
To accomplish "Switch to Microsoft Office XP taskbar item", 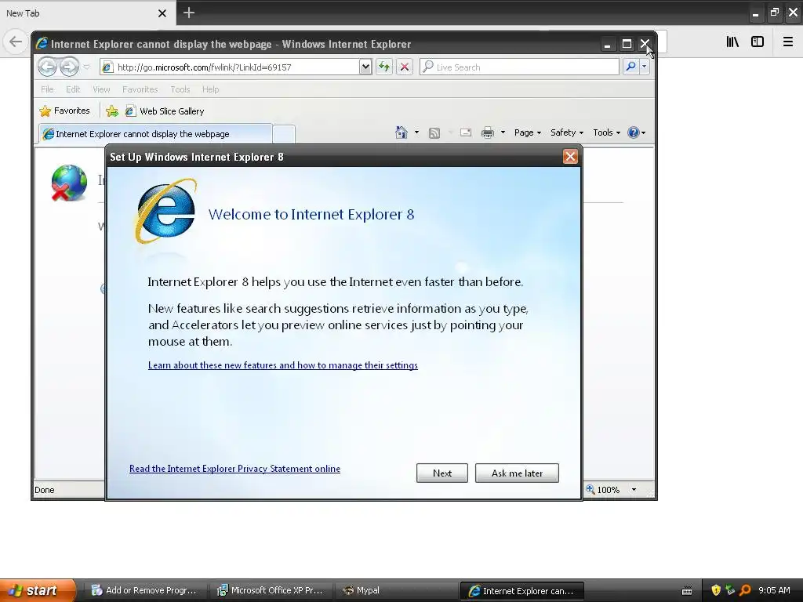I will coord(271,590).
